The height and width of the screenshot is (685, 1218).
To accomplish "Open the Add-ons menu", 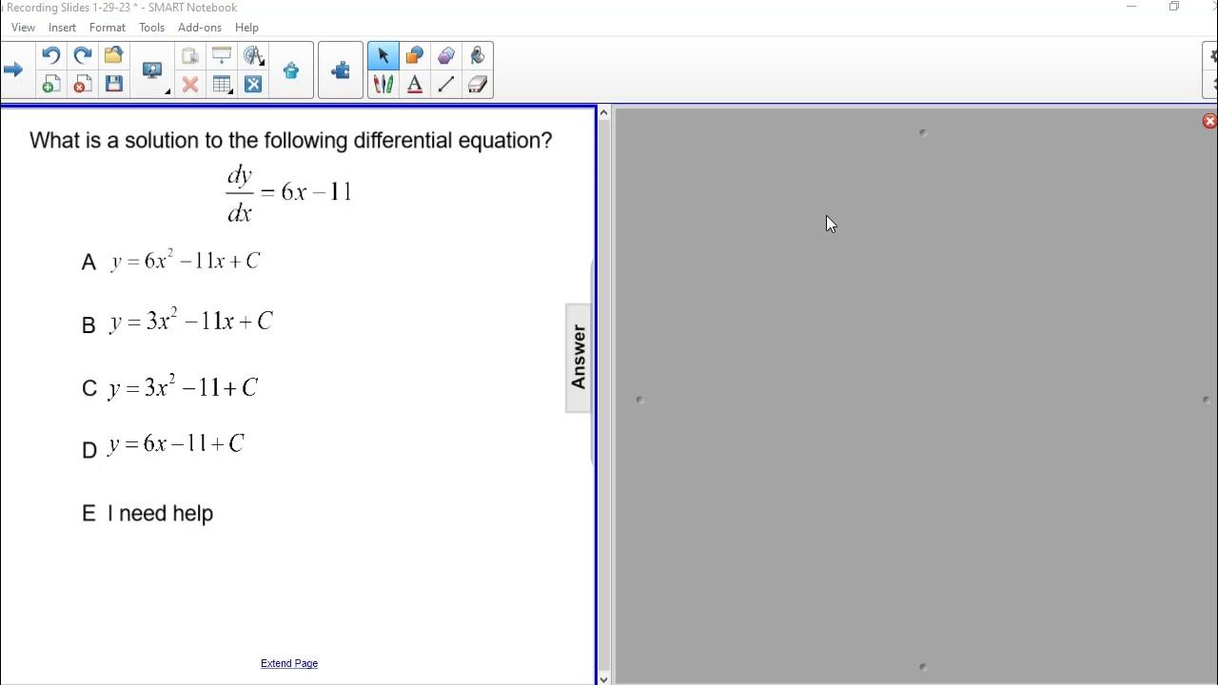I will click(x=200, y=28).
